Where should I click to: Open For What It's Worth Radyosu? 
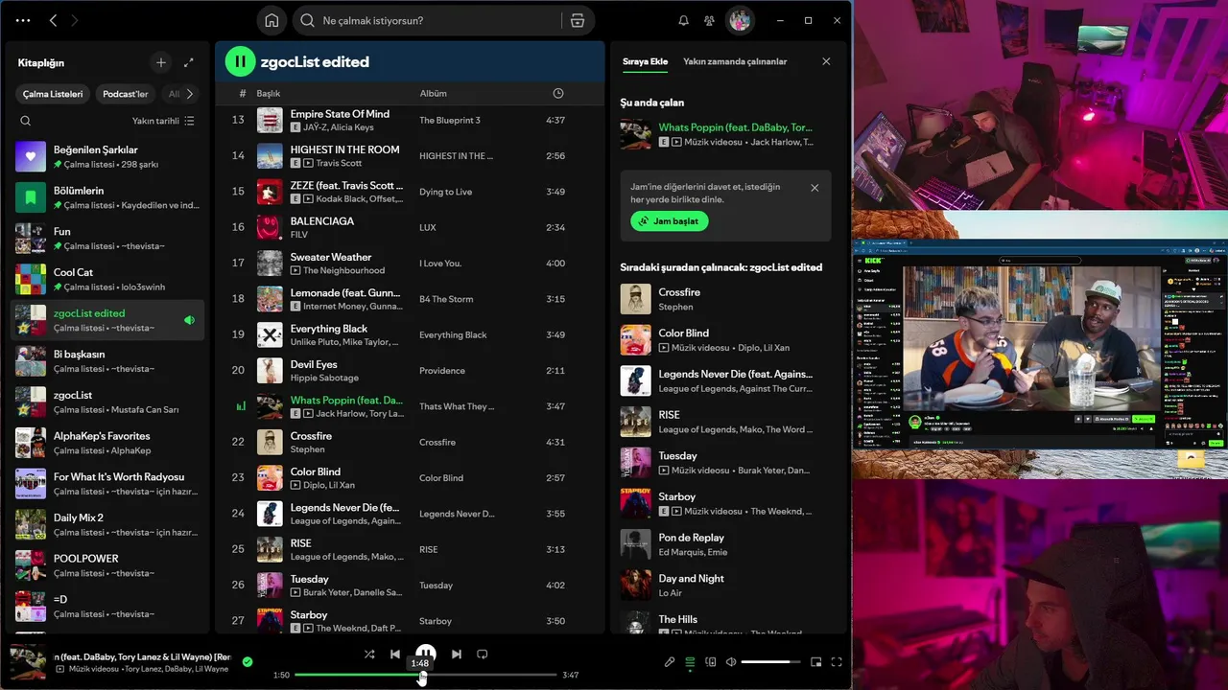pos(107,483)
